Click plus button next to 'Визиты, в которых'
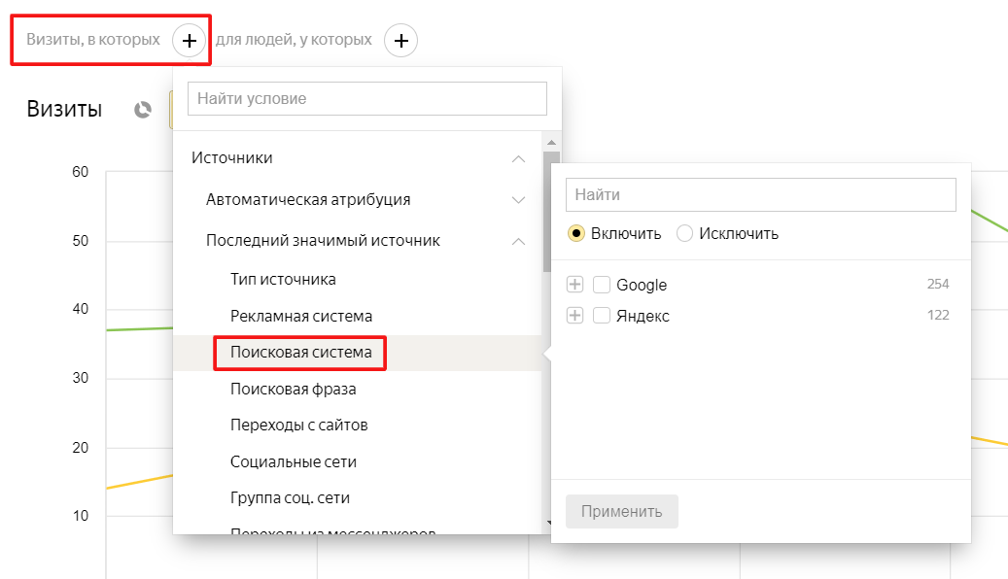 (189, 41)
